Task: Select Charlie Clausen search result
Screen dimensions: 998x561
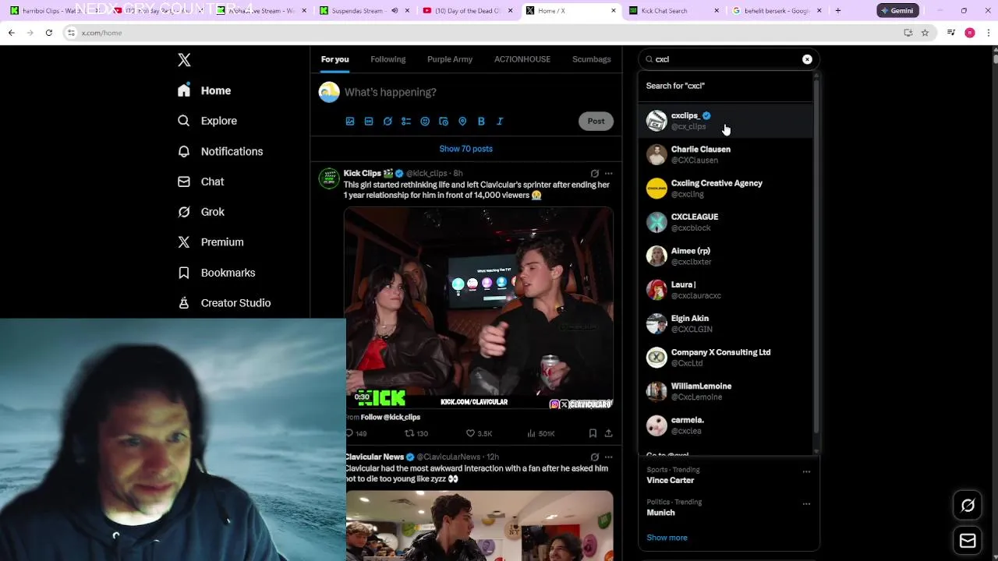Action: tap(726, 154)
